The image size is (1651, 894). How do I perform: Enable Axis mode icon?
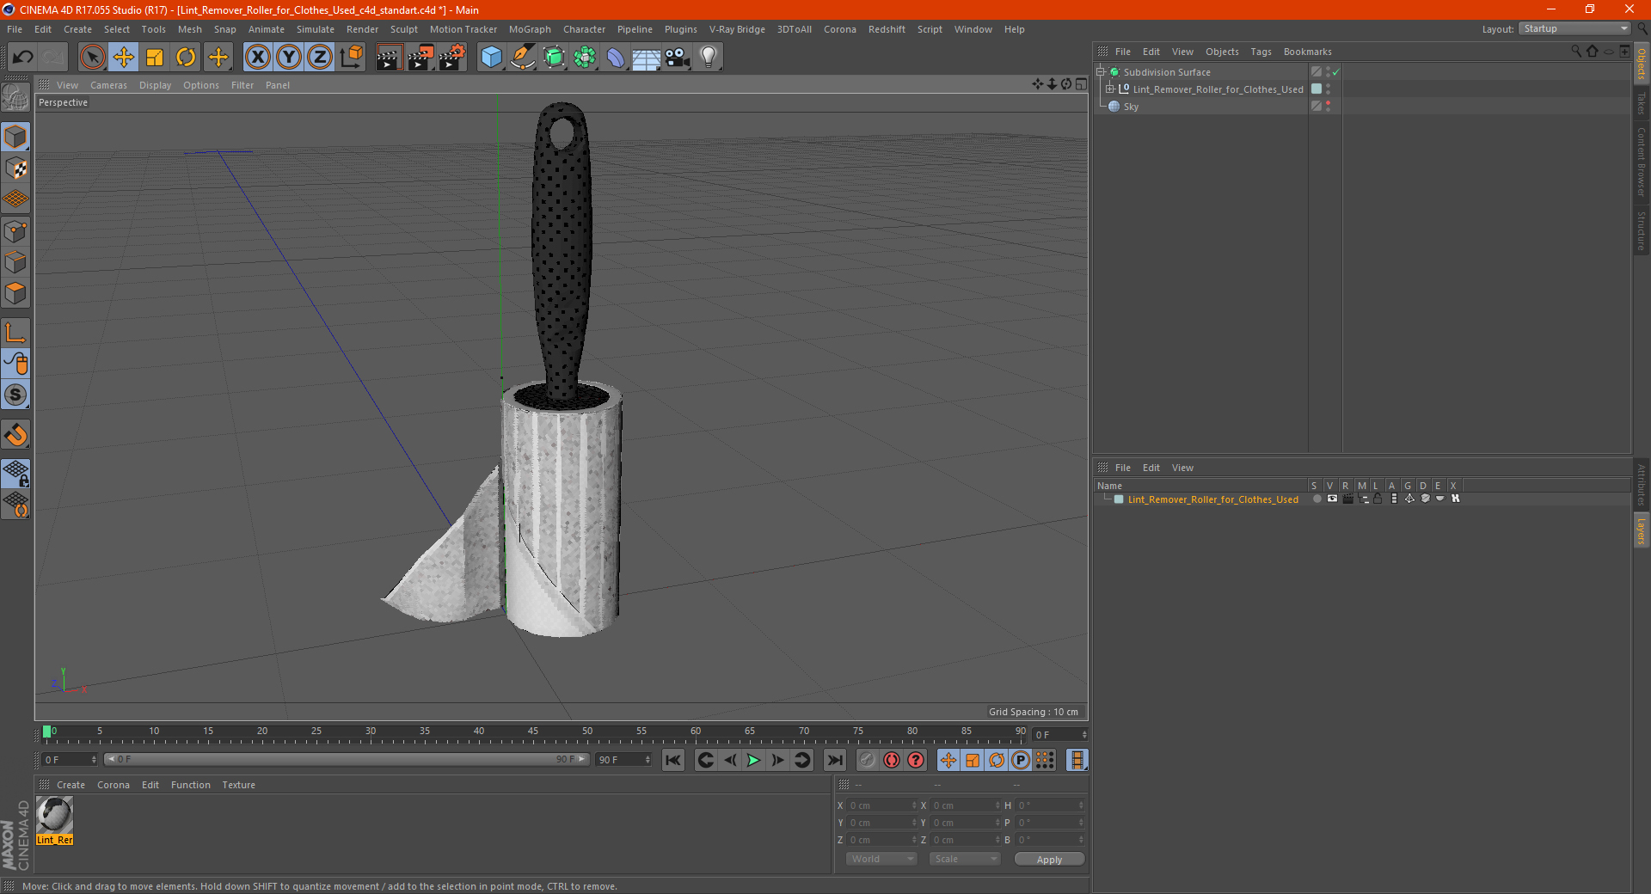(15, 333)
